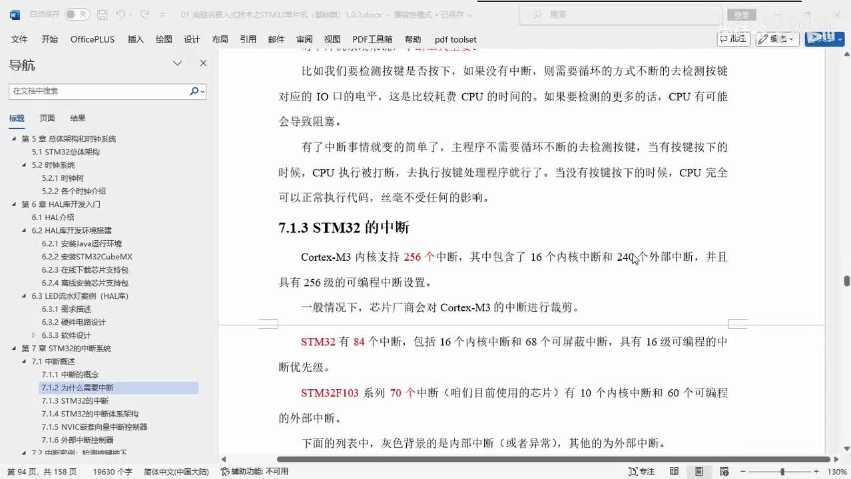Collapse the 6.3 LED流水灯案例 heading

(25, 296)
